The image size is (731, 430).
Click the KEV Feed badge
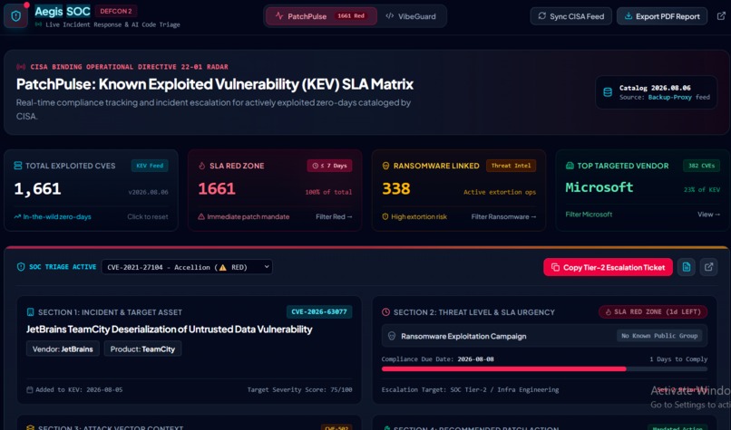pyautogui.click(x=150, y=166)
